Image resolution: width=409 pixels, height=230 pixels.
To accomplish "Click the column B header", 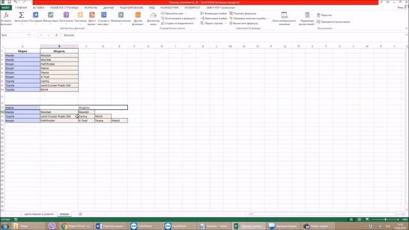I will click(x=59, y=46).
